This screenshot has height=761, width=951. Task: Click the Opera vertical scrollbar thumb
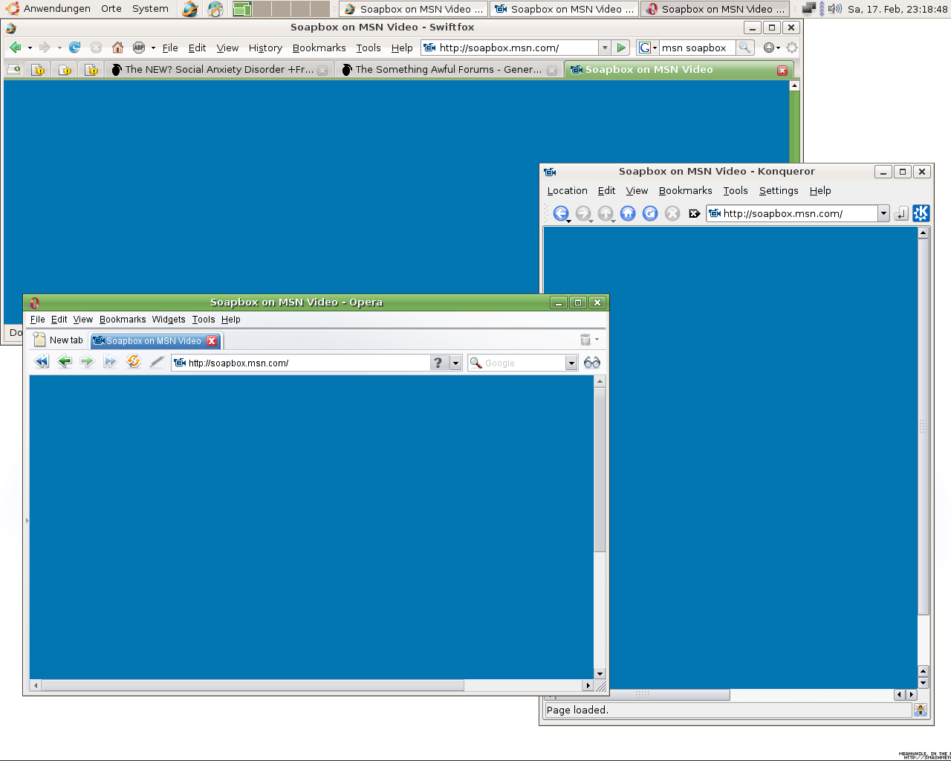tap(600, 469)
